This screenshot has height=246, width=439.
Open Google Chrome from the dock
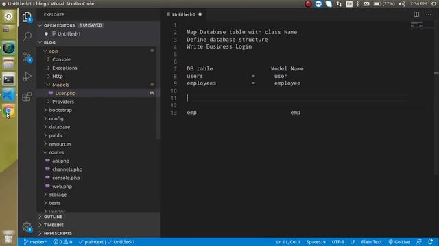point(9,111)
